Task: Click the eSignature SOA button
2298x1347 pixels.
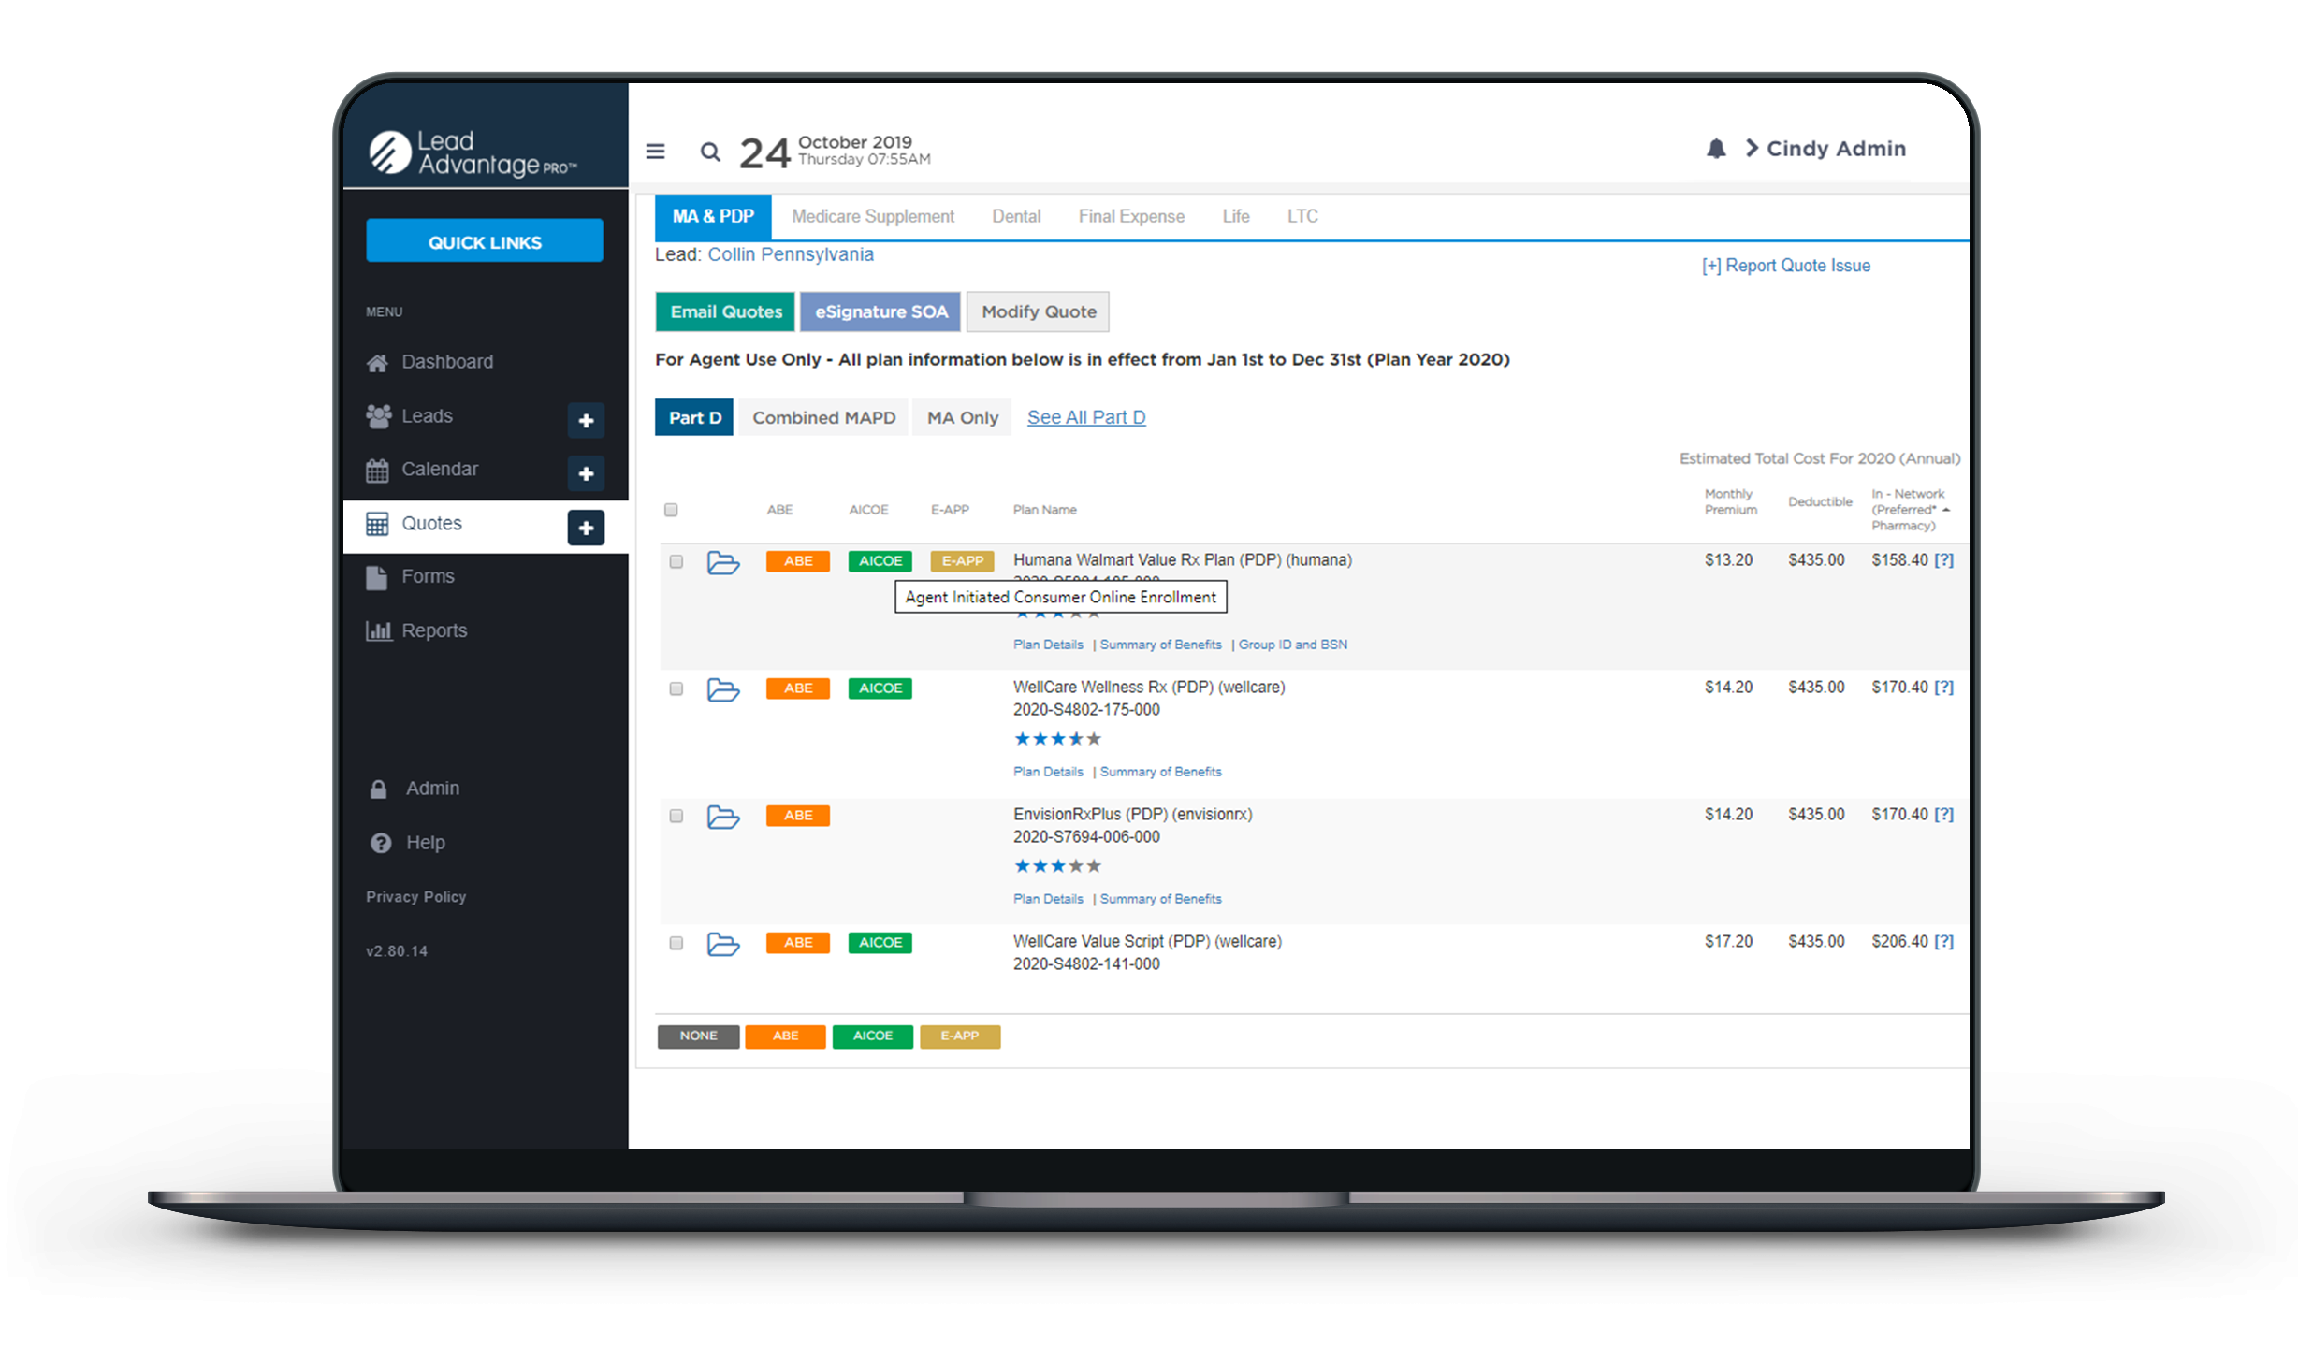Action: point(882,311)
